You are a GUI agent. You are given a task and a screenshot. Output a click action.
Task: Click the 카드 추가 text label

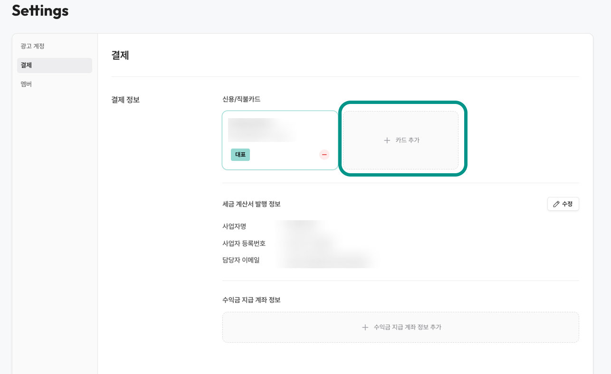pos(407,140)
